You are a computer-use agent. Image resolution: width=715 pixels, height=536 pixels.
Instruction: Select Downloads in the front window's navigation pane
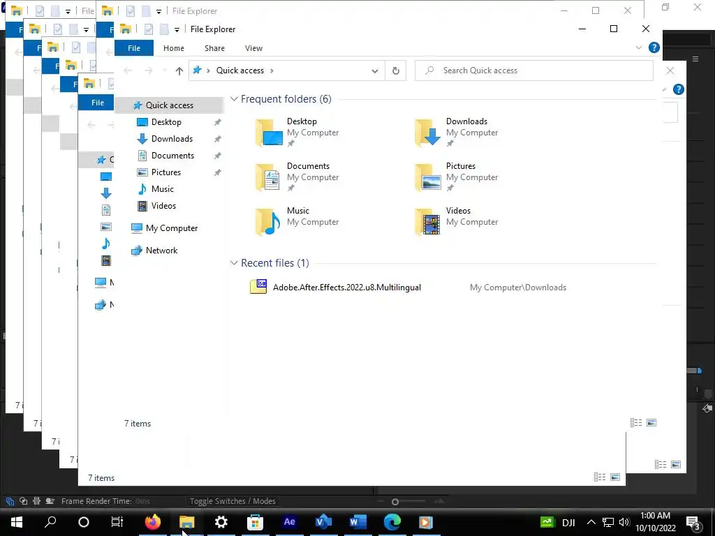point(172,139)
